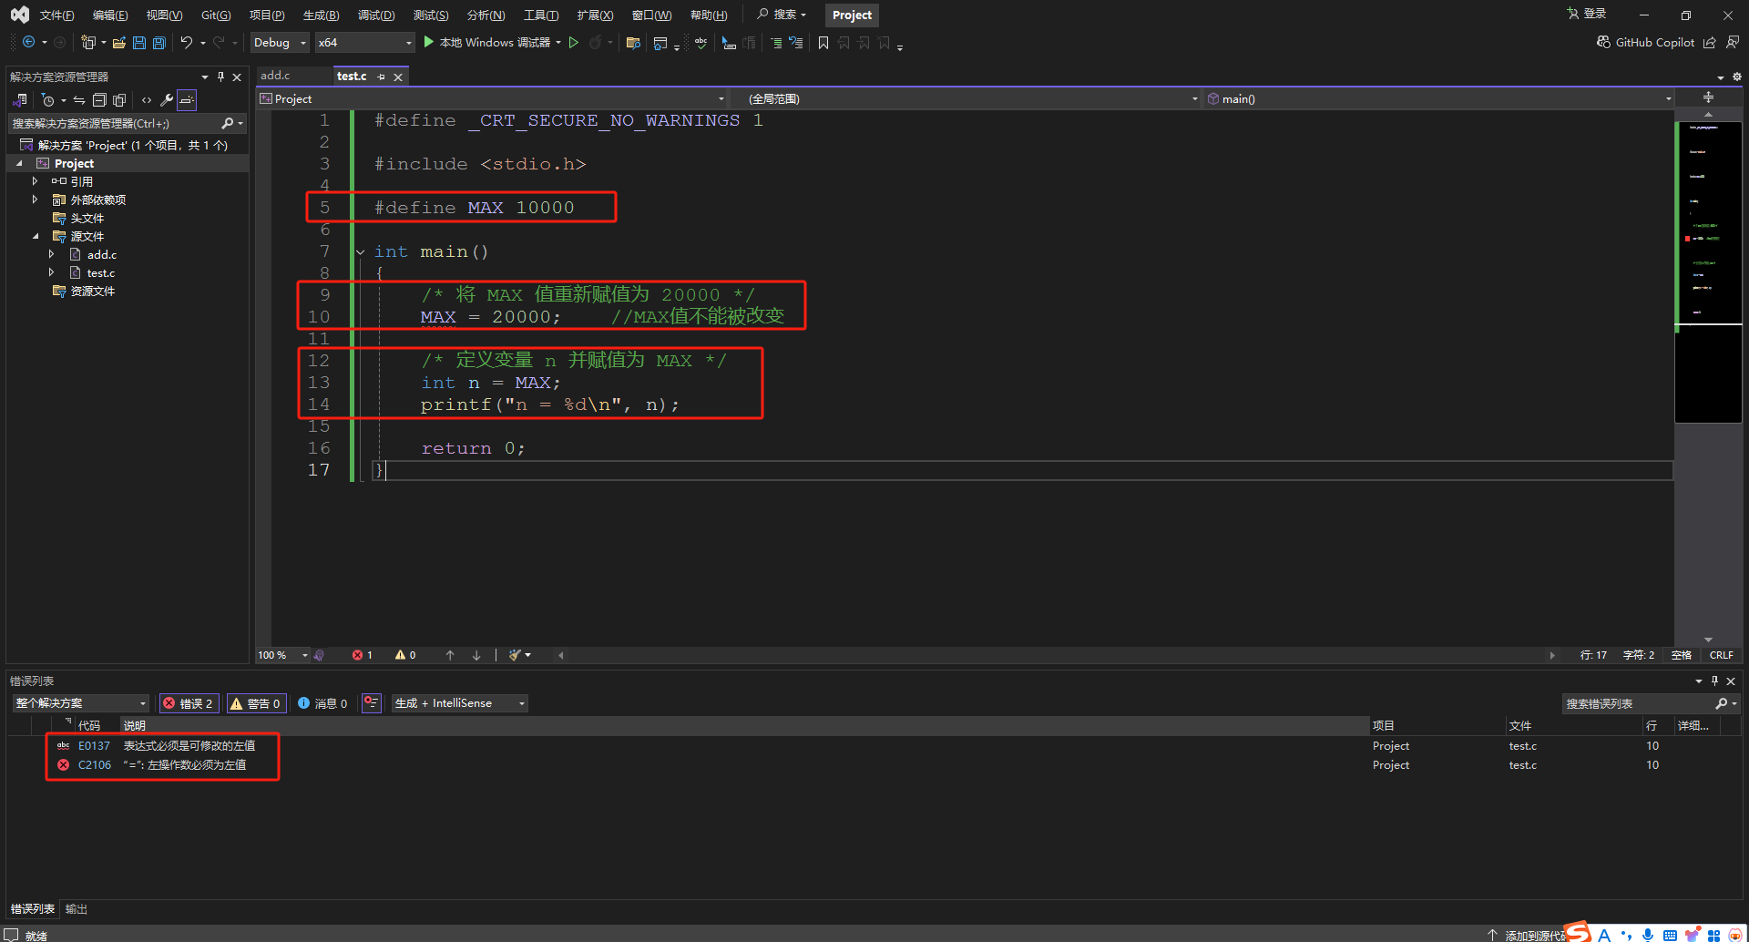Click the new project icon in toolbar
Image resolution: width=1749 pixels, height=942 pixels.
(x=87, y=42)
